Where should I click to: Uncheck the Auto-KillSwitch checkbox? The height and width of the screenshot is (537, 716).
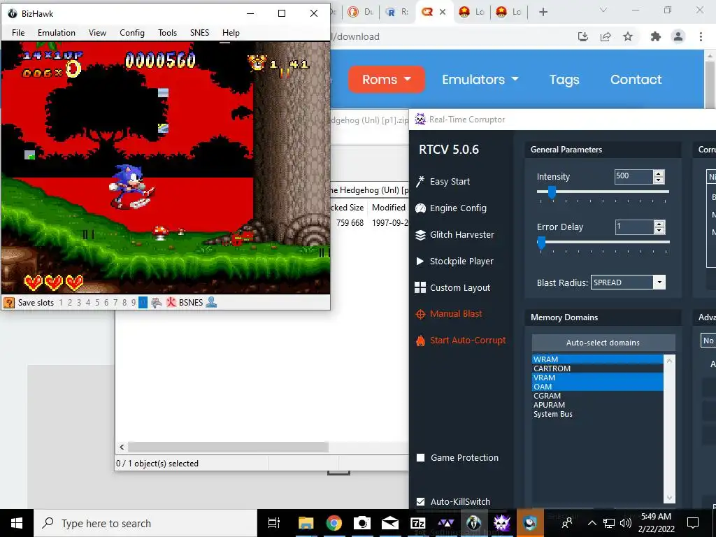[x=420, y=501]
